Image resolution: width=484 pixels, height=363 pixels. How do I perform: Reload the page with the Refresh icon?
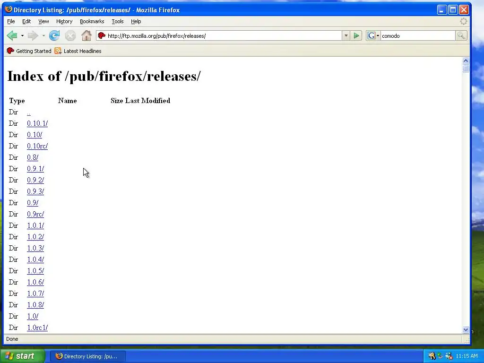tap(54, 36)
